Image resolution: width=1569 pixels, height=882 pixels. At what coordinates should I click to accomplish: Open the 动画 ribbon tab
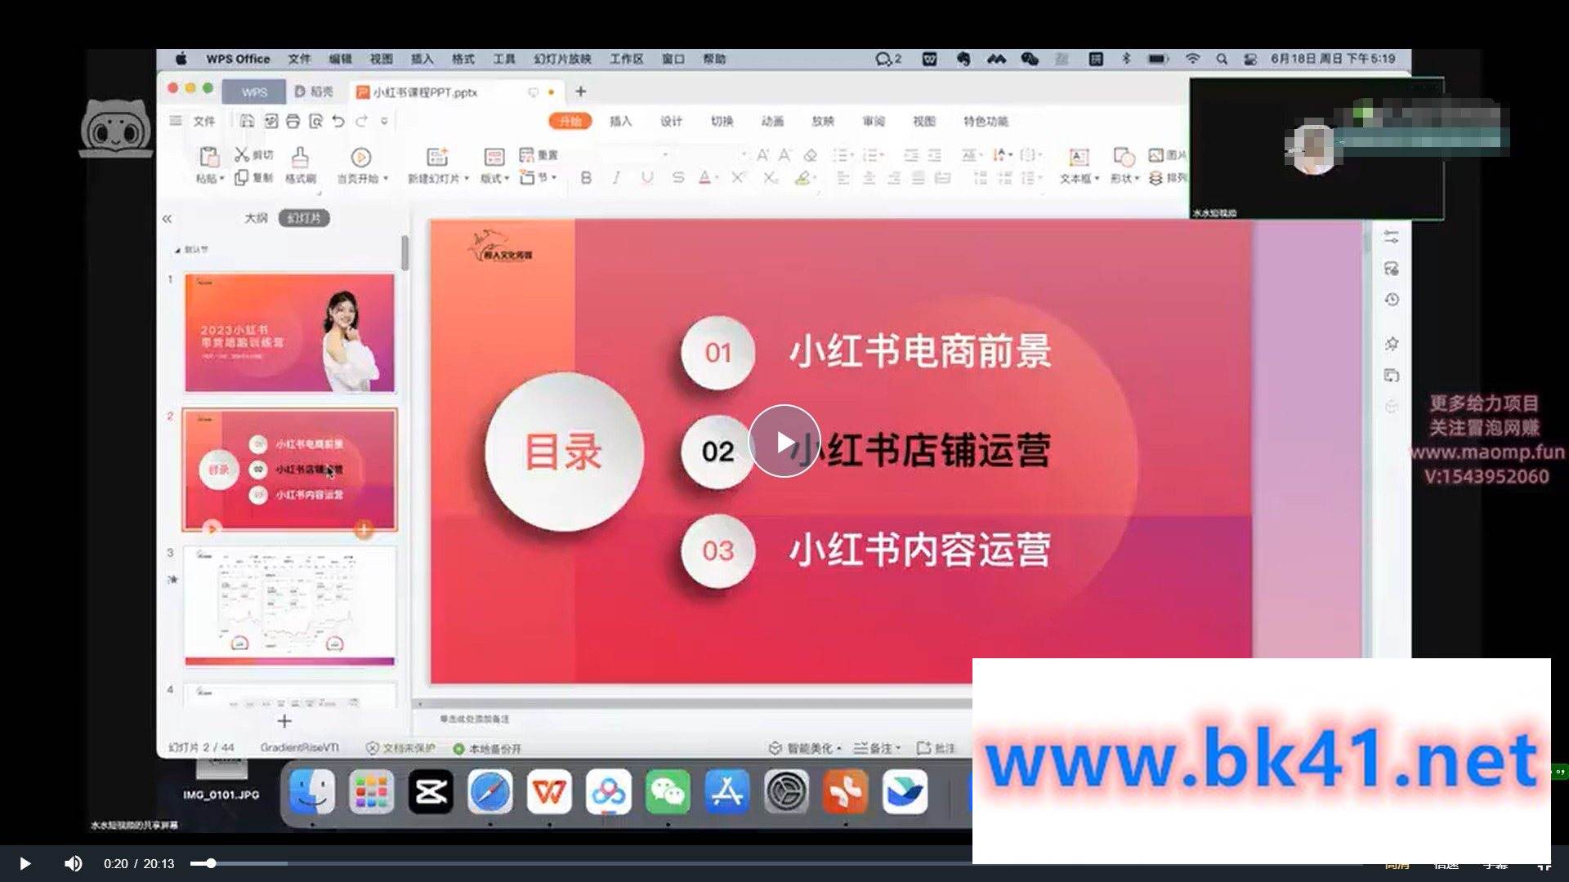coord(772,121)
